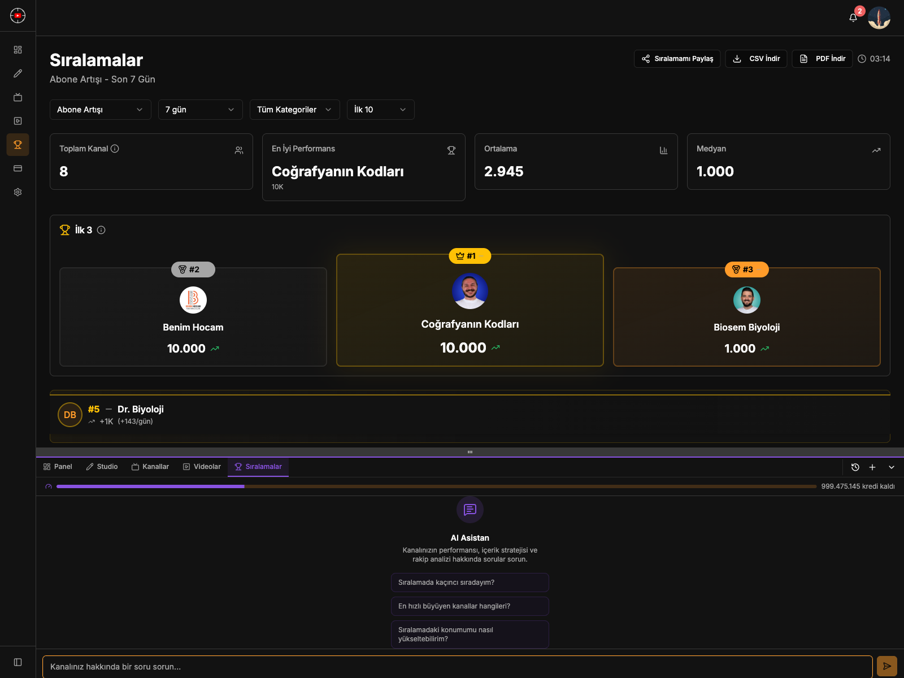Click the trophy icon in En İyi Performans card
This screenshot has height=678, width=904.
[x=451, y=150]
